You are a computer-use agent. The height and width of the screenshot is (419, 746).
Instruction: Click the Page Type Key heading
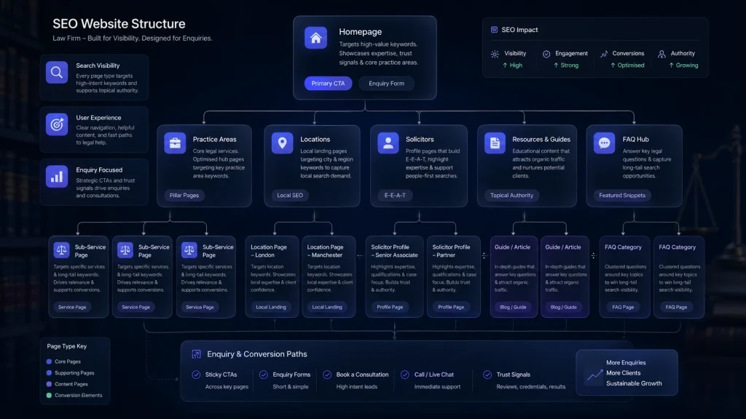[66, 346]
